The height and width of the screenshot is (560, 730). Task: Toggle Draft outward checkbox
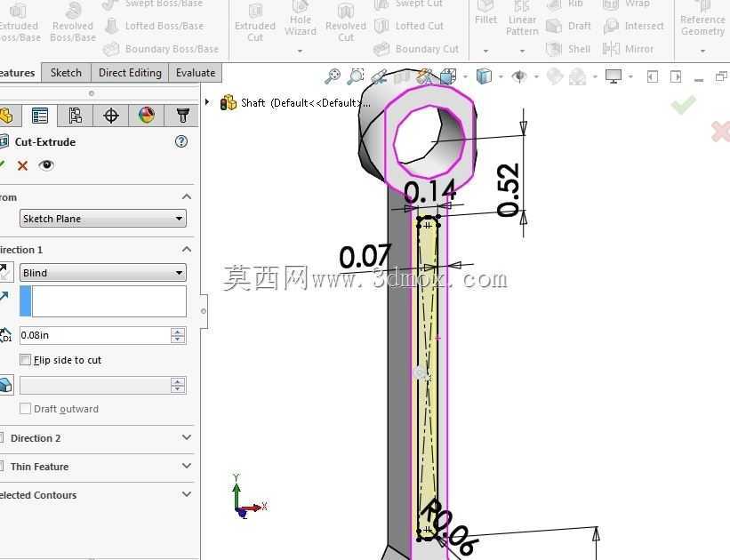pos(26,409)
